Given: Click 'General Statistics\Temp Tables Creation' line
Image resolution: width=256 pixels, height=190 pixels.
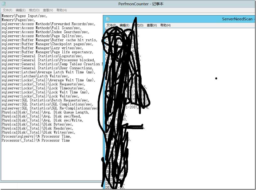Looking at the screenshot, I should click(52, 64).
